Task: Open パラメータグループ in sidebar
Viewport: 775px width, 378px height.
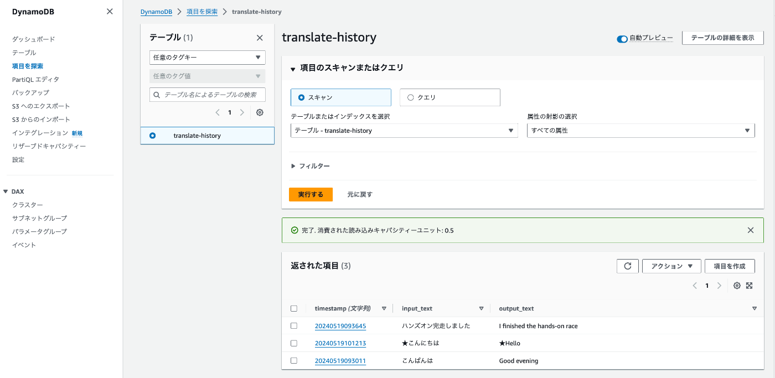Action: point(39,231)
